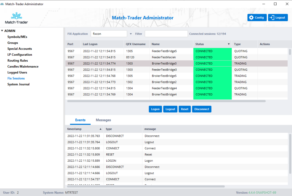Click the Reset session button
Viewport: 292px width, 196px height.
(x=184, y=109)
